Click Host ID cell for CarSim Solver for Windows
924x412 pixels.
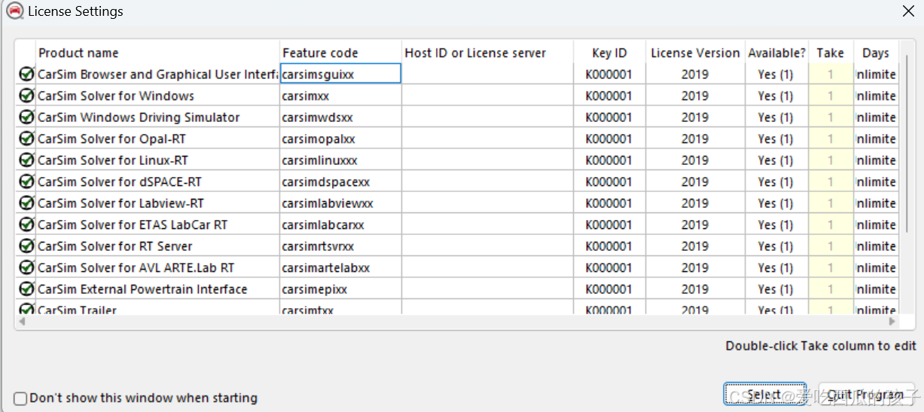click(487, 96)
